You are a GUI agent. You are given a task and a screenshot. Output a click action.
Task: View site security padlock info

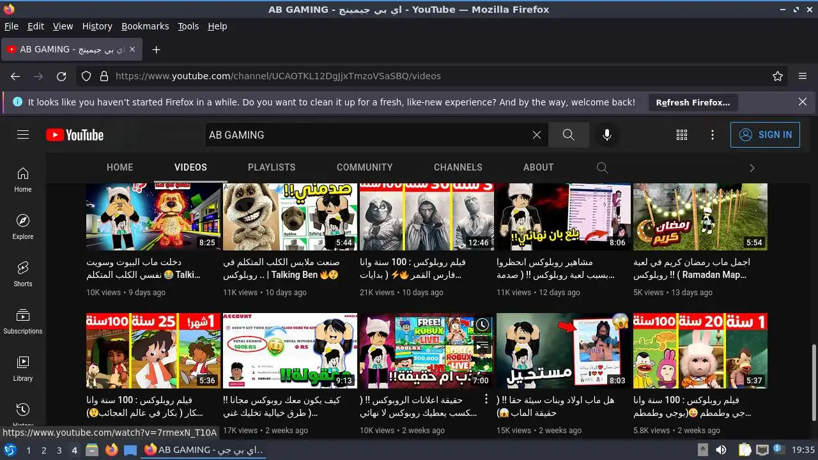point(104,76)
